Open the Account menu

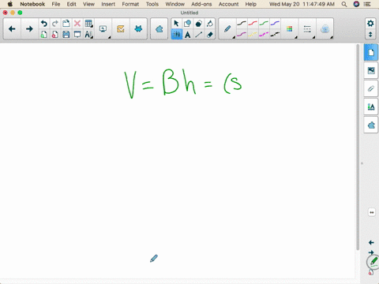(228, 4)
